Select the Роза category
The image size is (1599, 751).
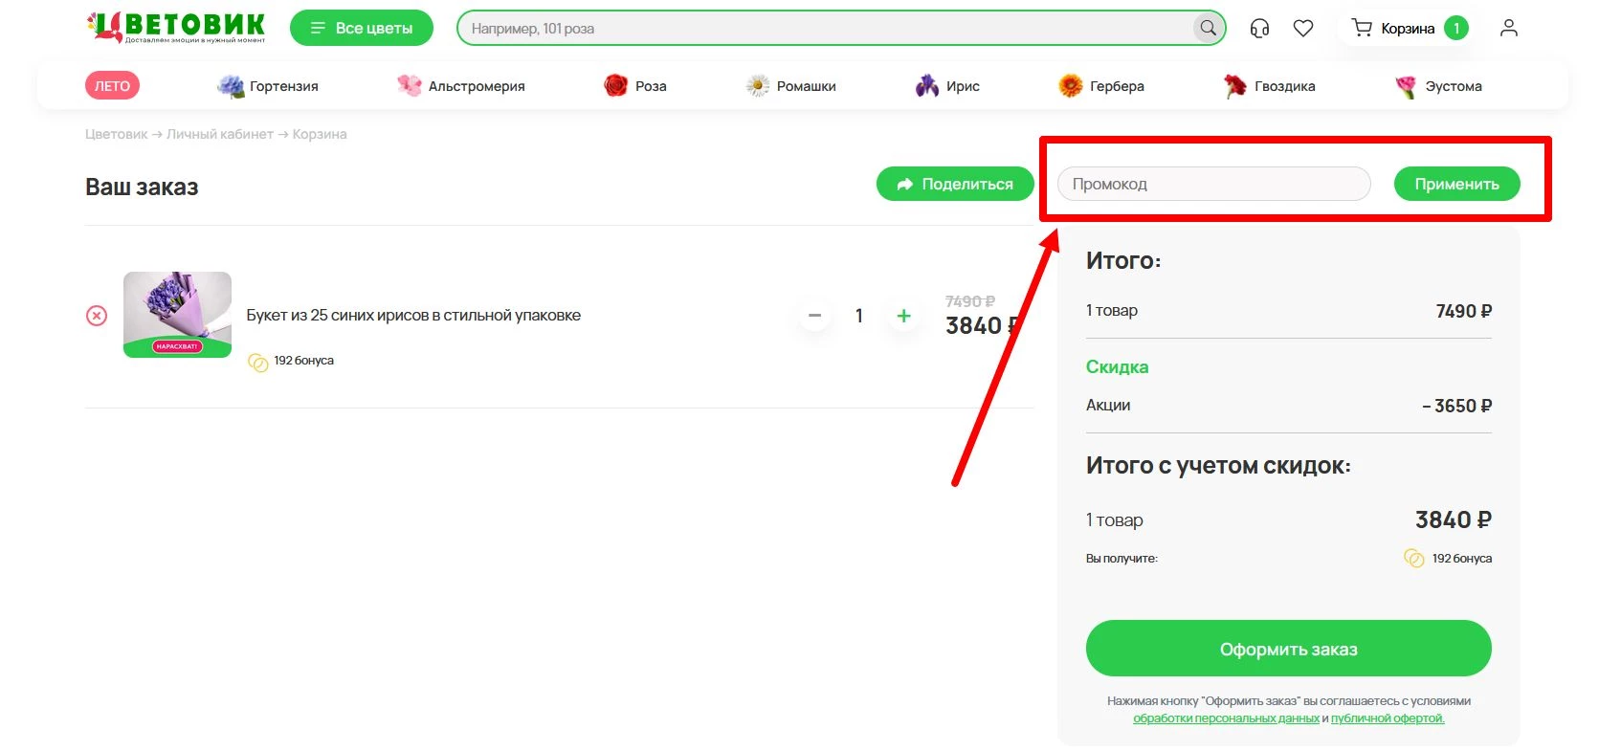[636, 86]
